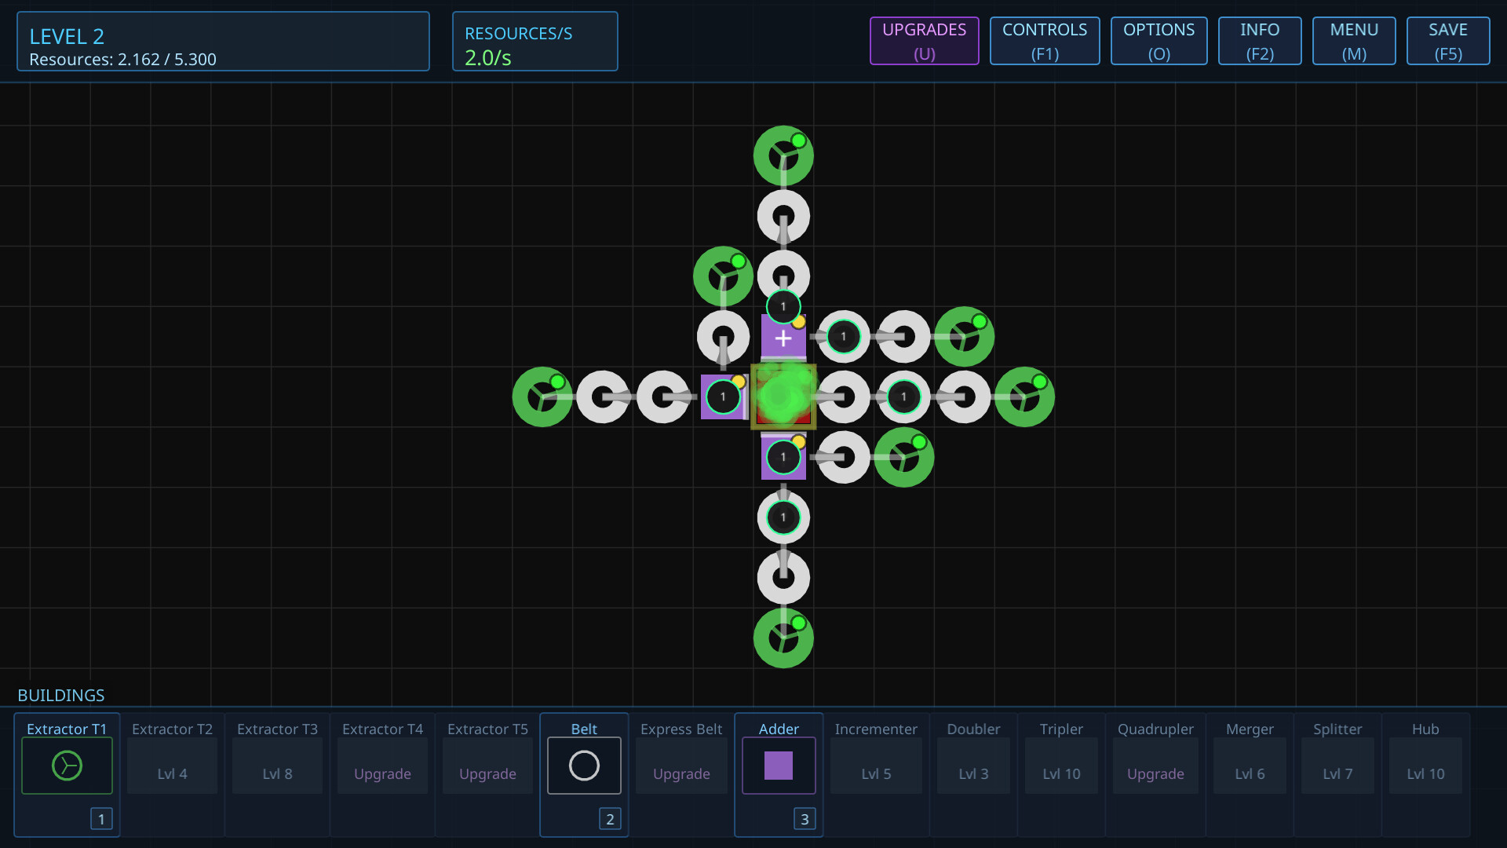Click the Adder with plus sign above the hub
1507x848 pixels.
(783, 337)
